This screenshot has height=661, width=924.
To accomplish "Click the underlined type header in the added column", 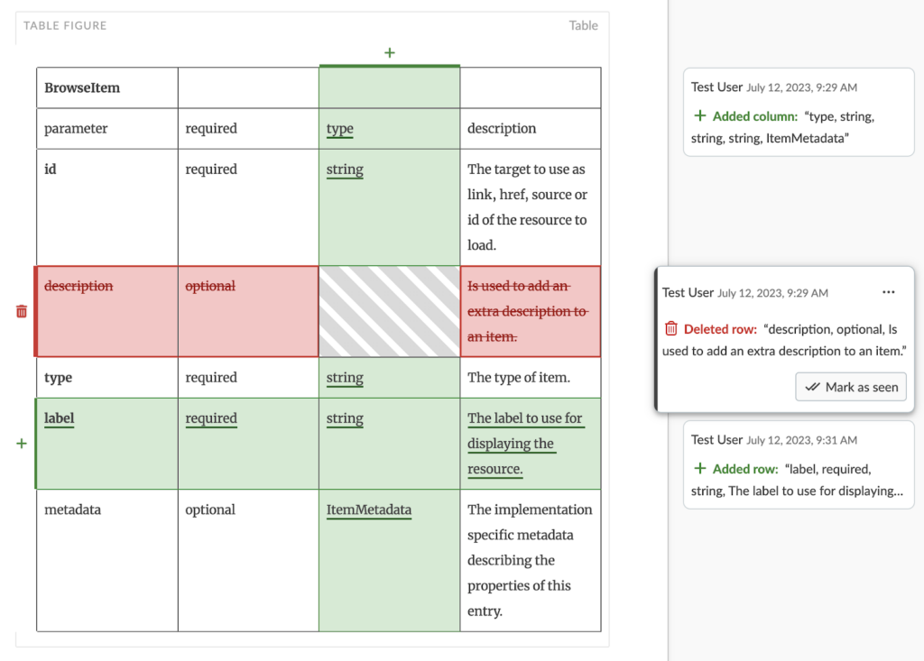I will pyautogui.click(x=340, y=129).
